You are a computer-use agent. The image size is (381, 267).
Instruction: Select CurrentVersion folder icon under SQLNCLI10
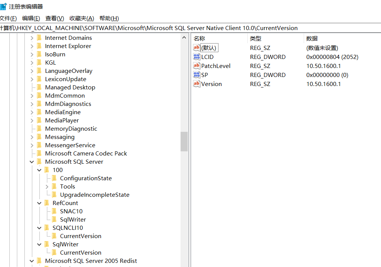54,236
